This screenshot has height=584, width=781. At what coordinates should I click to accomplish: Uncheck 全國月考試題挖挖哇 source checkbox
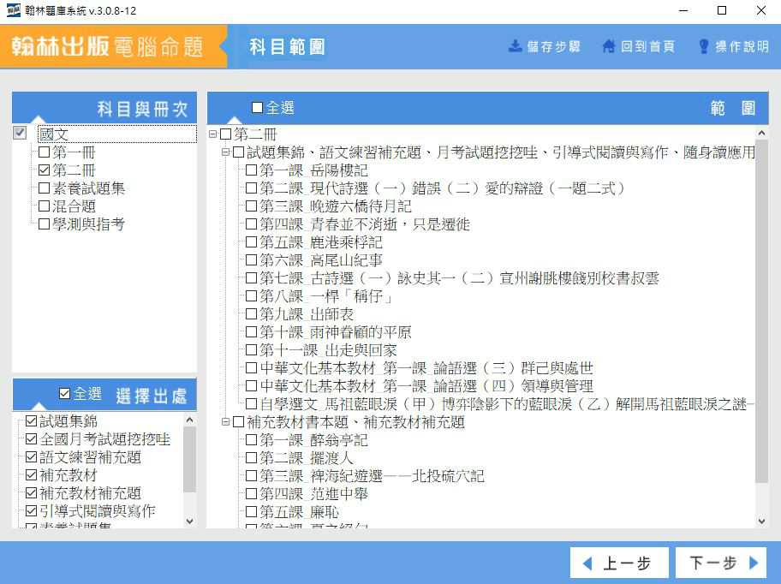[31, 439]
